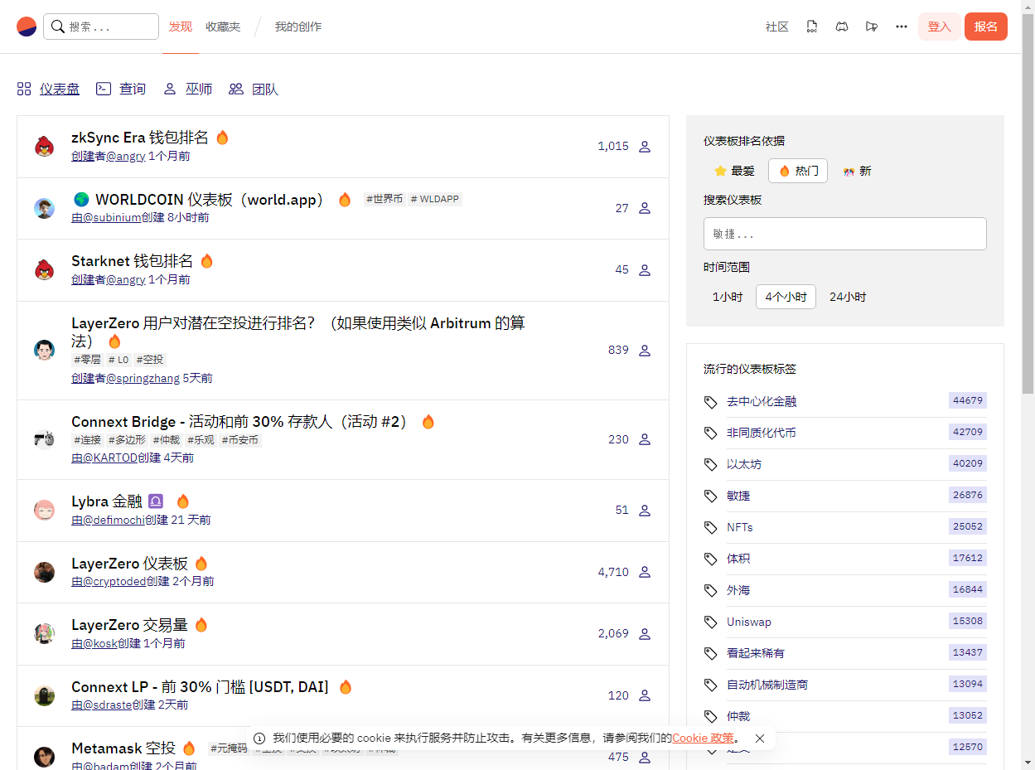1035x770 pixels.
Task: Open the Cookie 政策 link
Action: coord(703,738)
